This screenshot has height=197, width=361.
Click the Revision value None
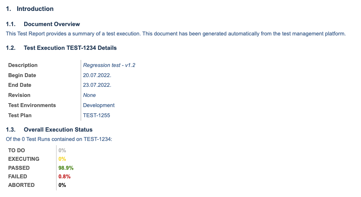click(89, 95)
